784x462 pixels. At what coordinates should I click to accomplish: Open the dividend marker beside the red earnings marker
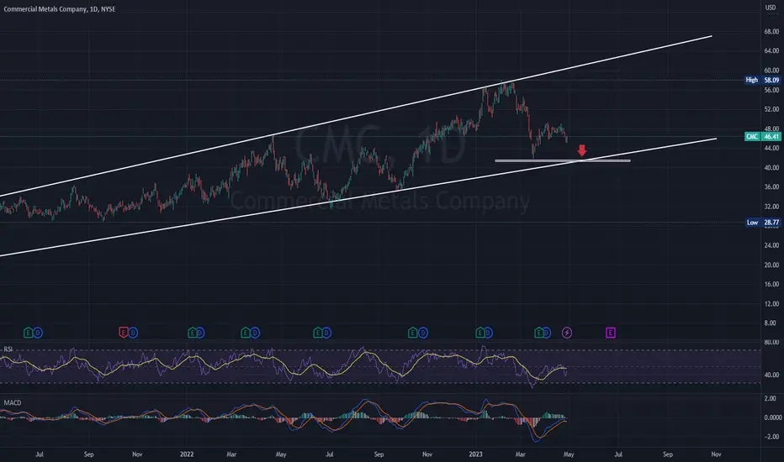click(x=133, y=333)
